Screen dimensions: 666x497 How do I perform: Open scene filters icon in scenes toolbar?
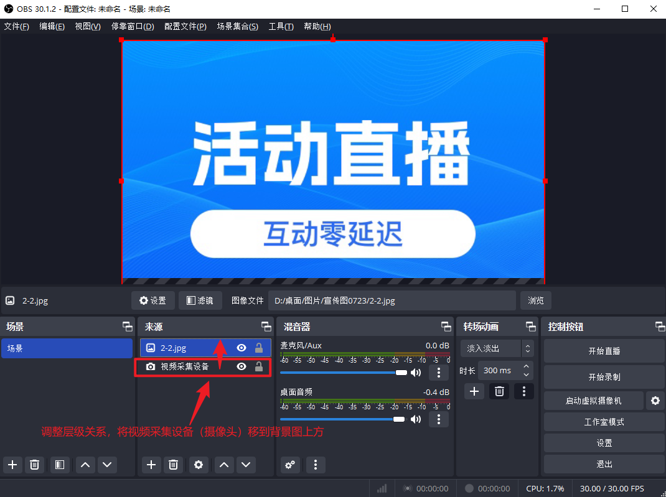click(x=60, y=464)
